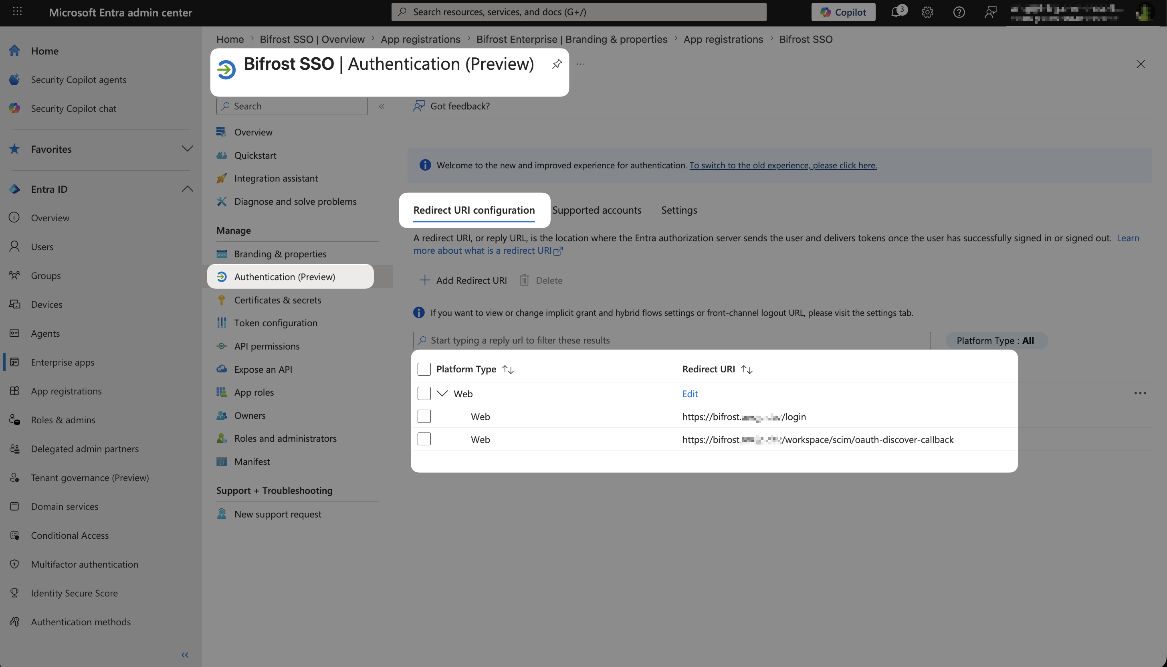Open Certificates & secrets
This screenshot has width=1167, height=667.
click(278, 300)
